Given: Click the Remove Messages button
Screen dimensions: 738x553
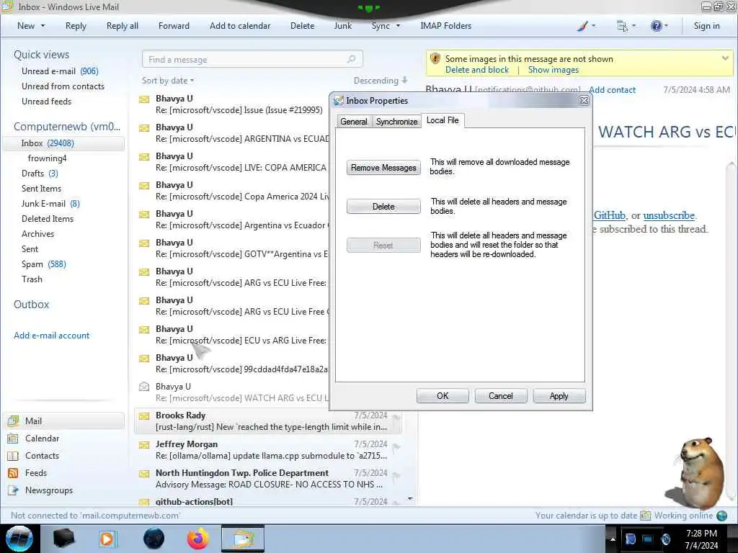Looking at the screenshot, I should [x=383, y=167].
